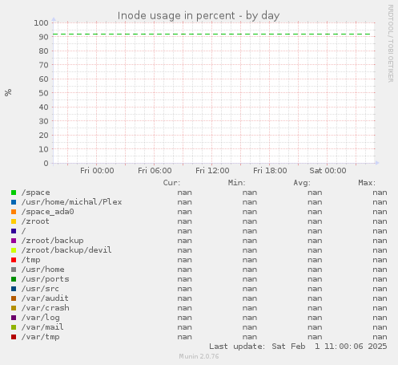This screenshot has width=398, height=365.
Task: Select the /var/log legend label
Action: pyautogui.click(x=40, y=318)
